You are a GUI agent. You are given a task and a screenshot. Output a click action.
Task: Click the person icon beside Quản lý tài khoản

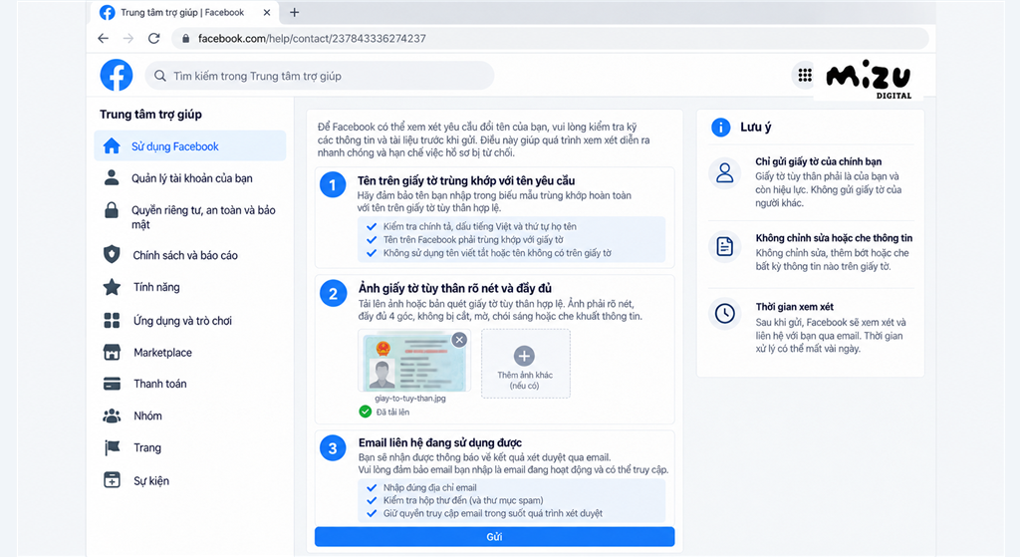[x=112, y=177]
